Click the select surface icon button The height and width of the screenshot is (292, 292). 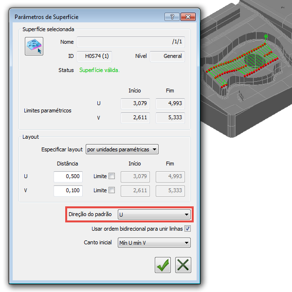point(34,46)
